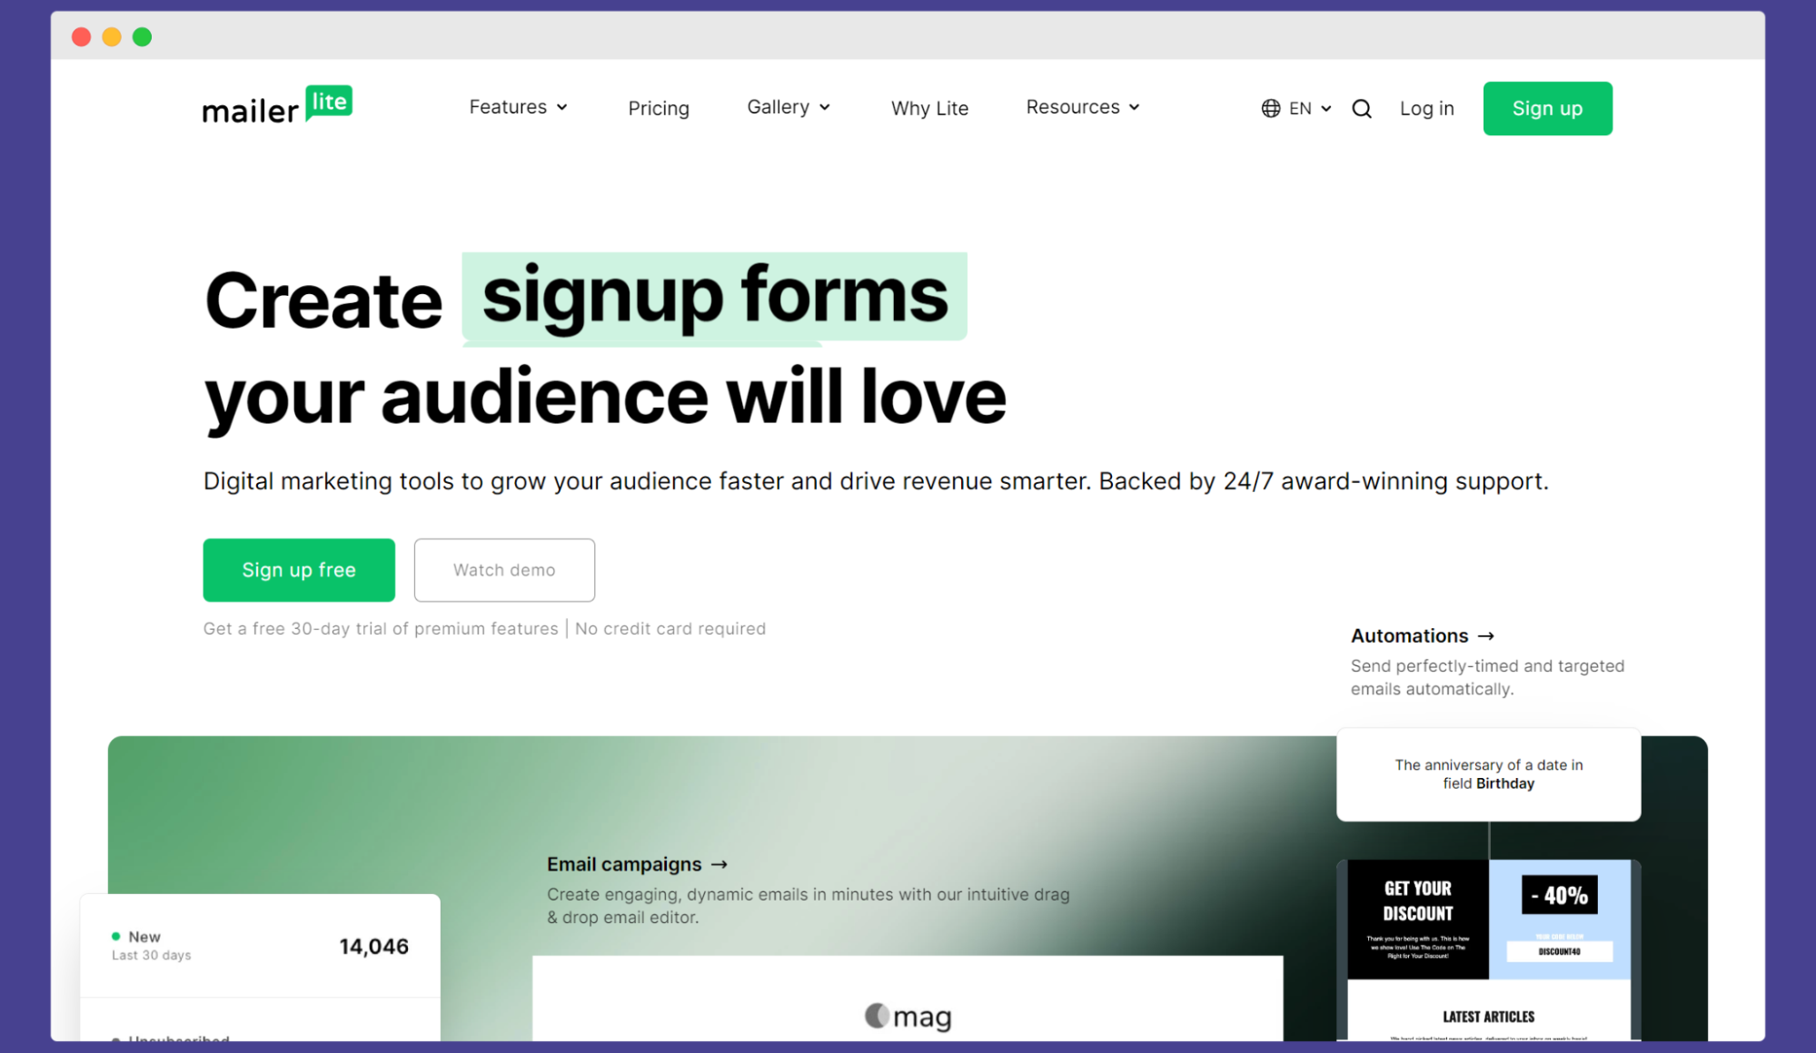This screenshot has width=1816, height=1053.
Task: Click the Watch demo button
Action: pos(504,569)
